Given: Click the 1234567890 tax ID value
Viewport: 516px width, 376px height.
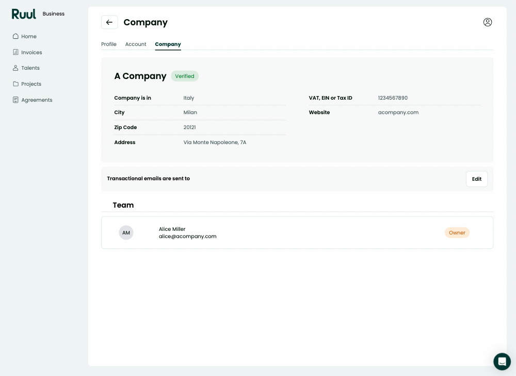Looking at the screenshot, I should click(393, 98).
